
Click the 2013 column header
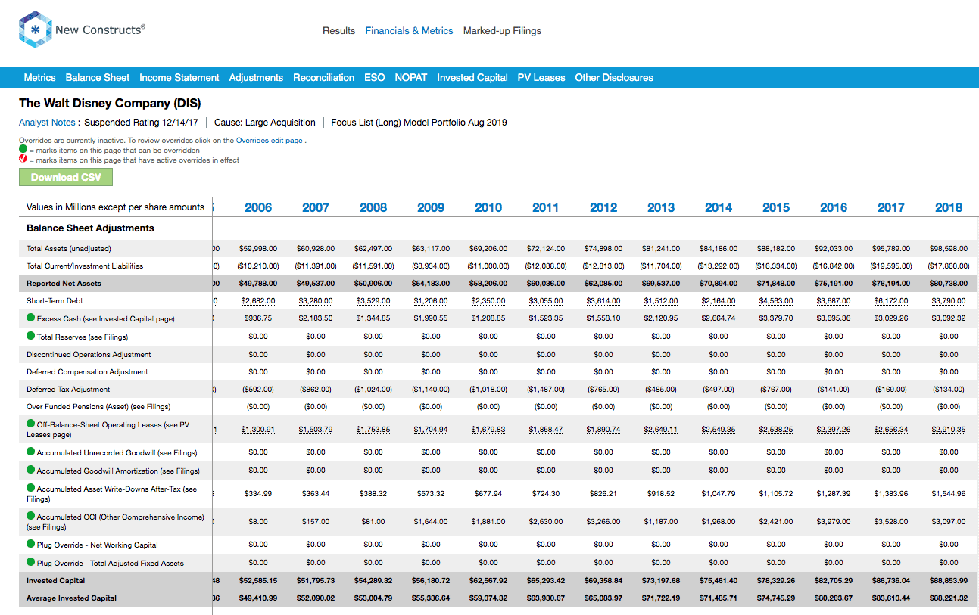tap(661, 207)
